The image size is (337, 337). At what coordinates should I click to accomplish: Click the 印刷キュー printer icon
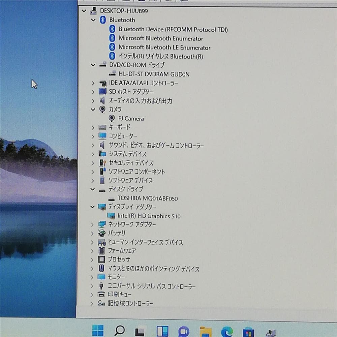[101, 295]
